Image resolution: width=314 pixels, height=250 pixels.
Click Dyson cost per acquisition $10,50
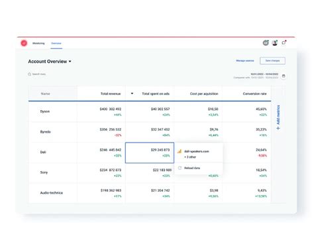[x=213, y=109]
